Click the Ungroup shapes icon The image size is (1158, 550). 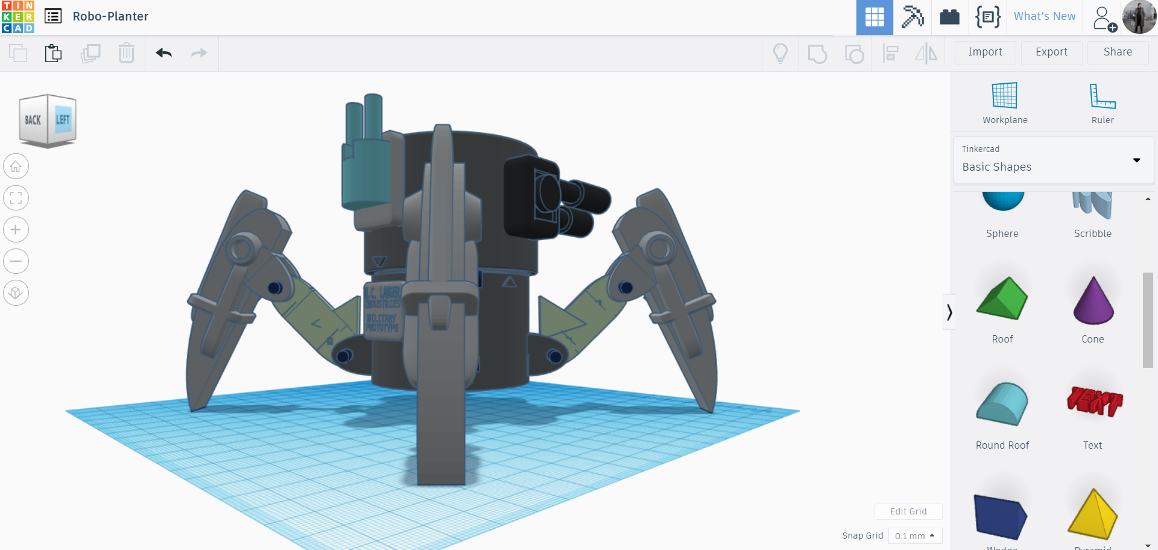coord(854,54)
